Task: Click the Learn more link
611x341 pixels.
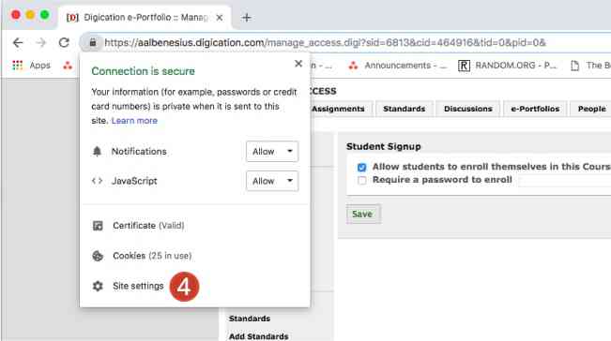Action: (134, 121)
